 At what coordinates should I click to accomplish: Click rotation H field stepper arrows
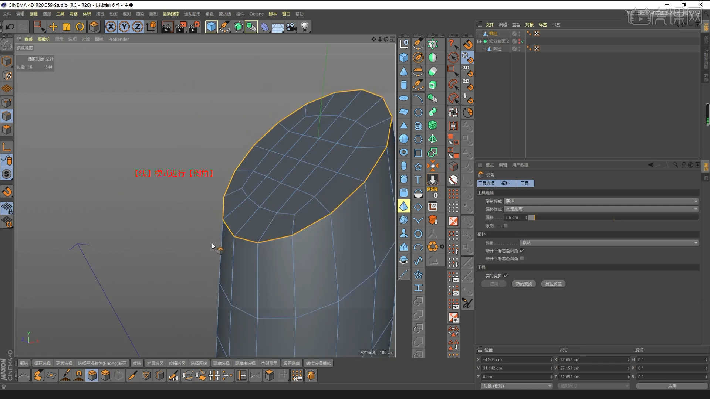click(x=706, y=359)
